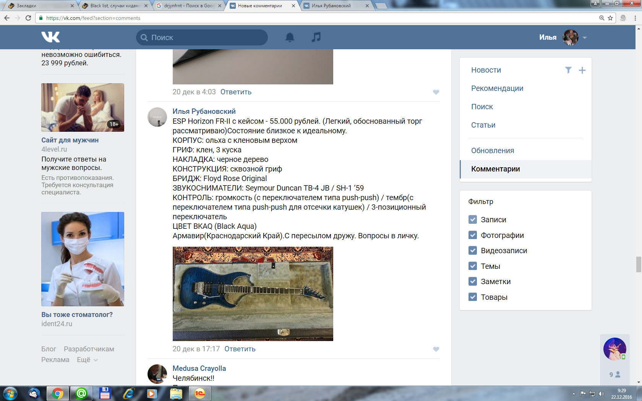Uncheck the Записи filter checkbox
Screen dimensions: 642x401
(x=473, y=220)
